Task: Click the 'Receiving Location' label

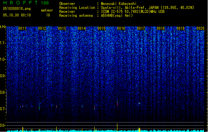Action: (x=77, y=8)
